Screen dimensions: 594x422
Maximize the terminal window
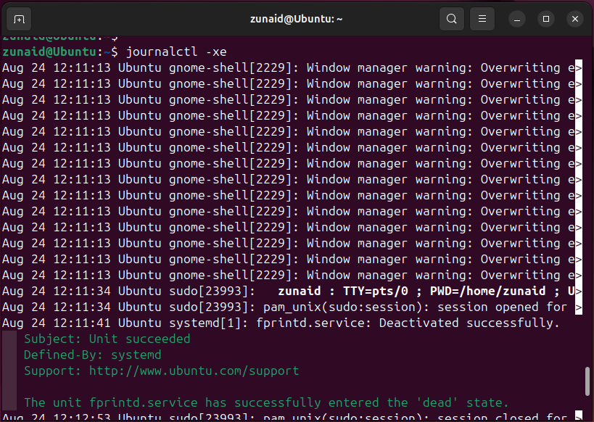(546, 19)
